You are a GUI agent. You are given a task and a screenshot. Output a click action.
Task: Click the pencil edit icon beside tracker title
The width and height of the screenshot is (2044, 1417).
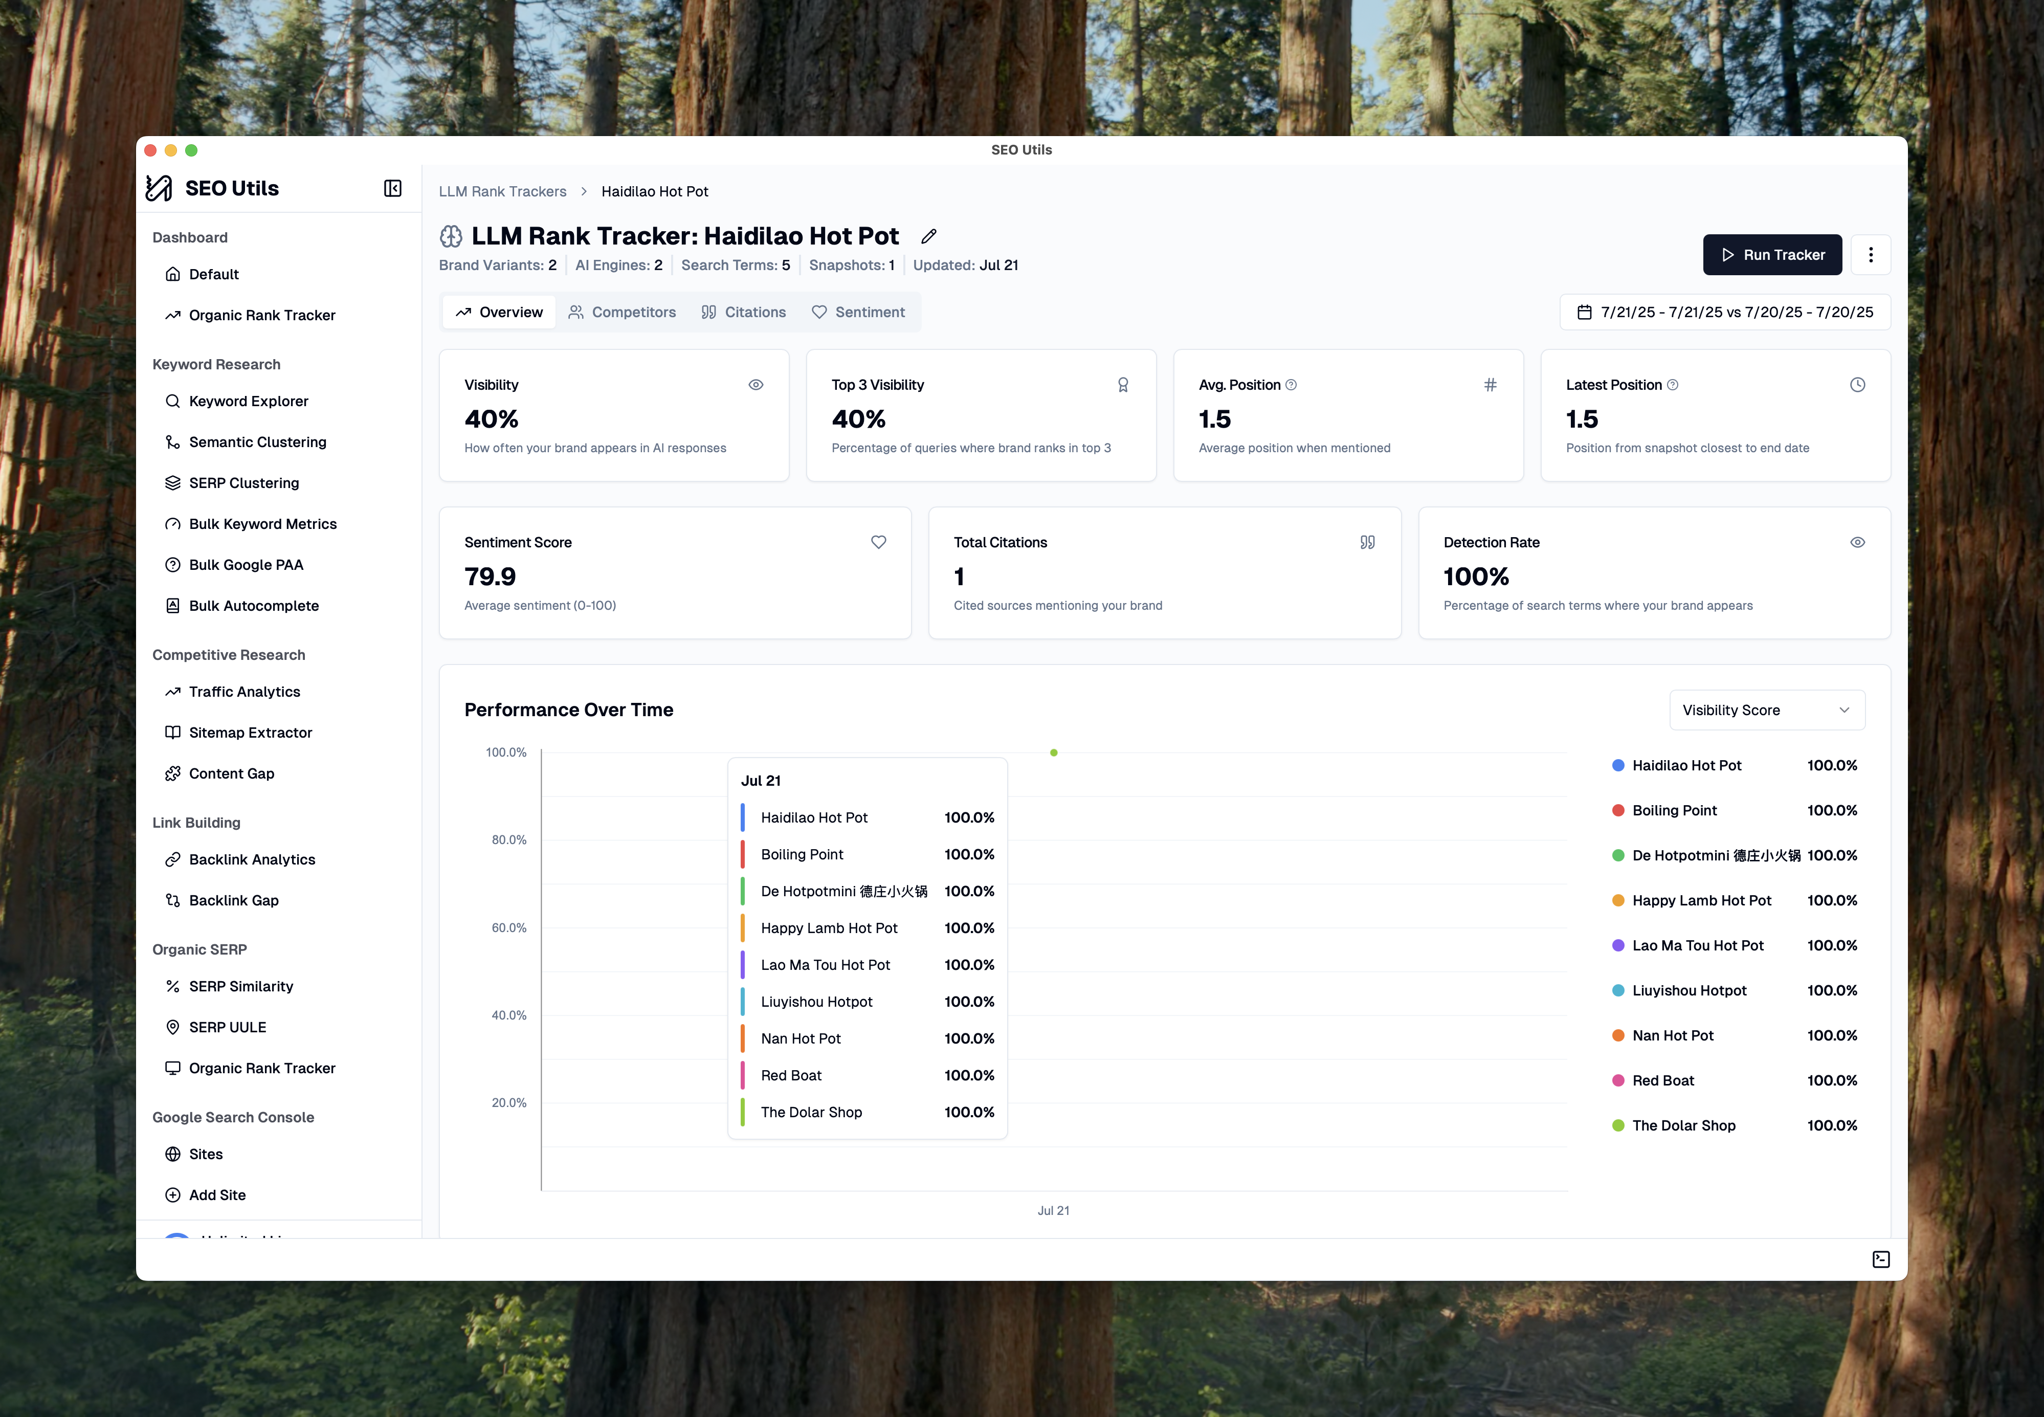click(928, 236)
